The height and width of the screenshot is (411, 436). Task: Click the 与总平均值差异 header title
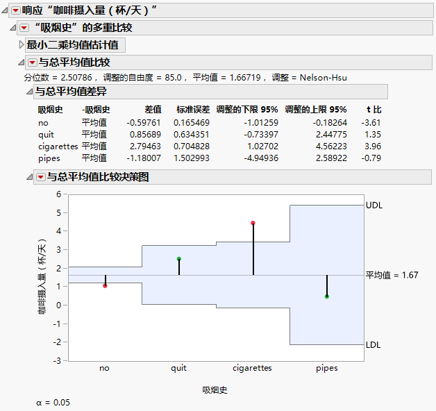[71, 92]
